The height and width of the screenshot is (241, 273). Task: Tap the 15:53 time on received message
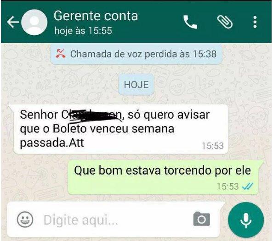click(213, 146)
